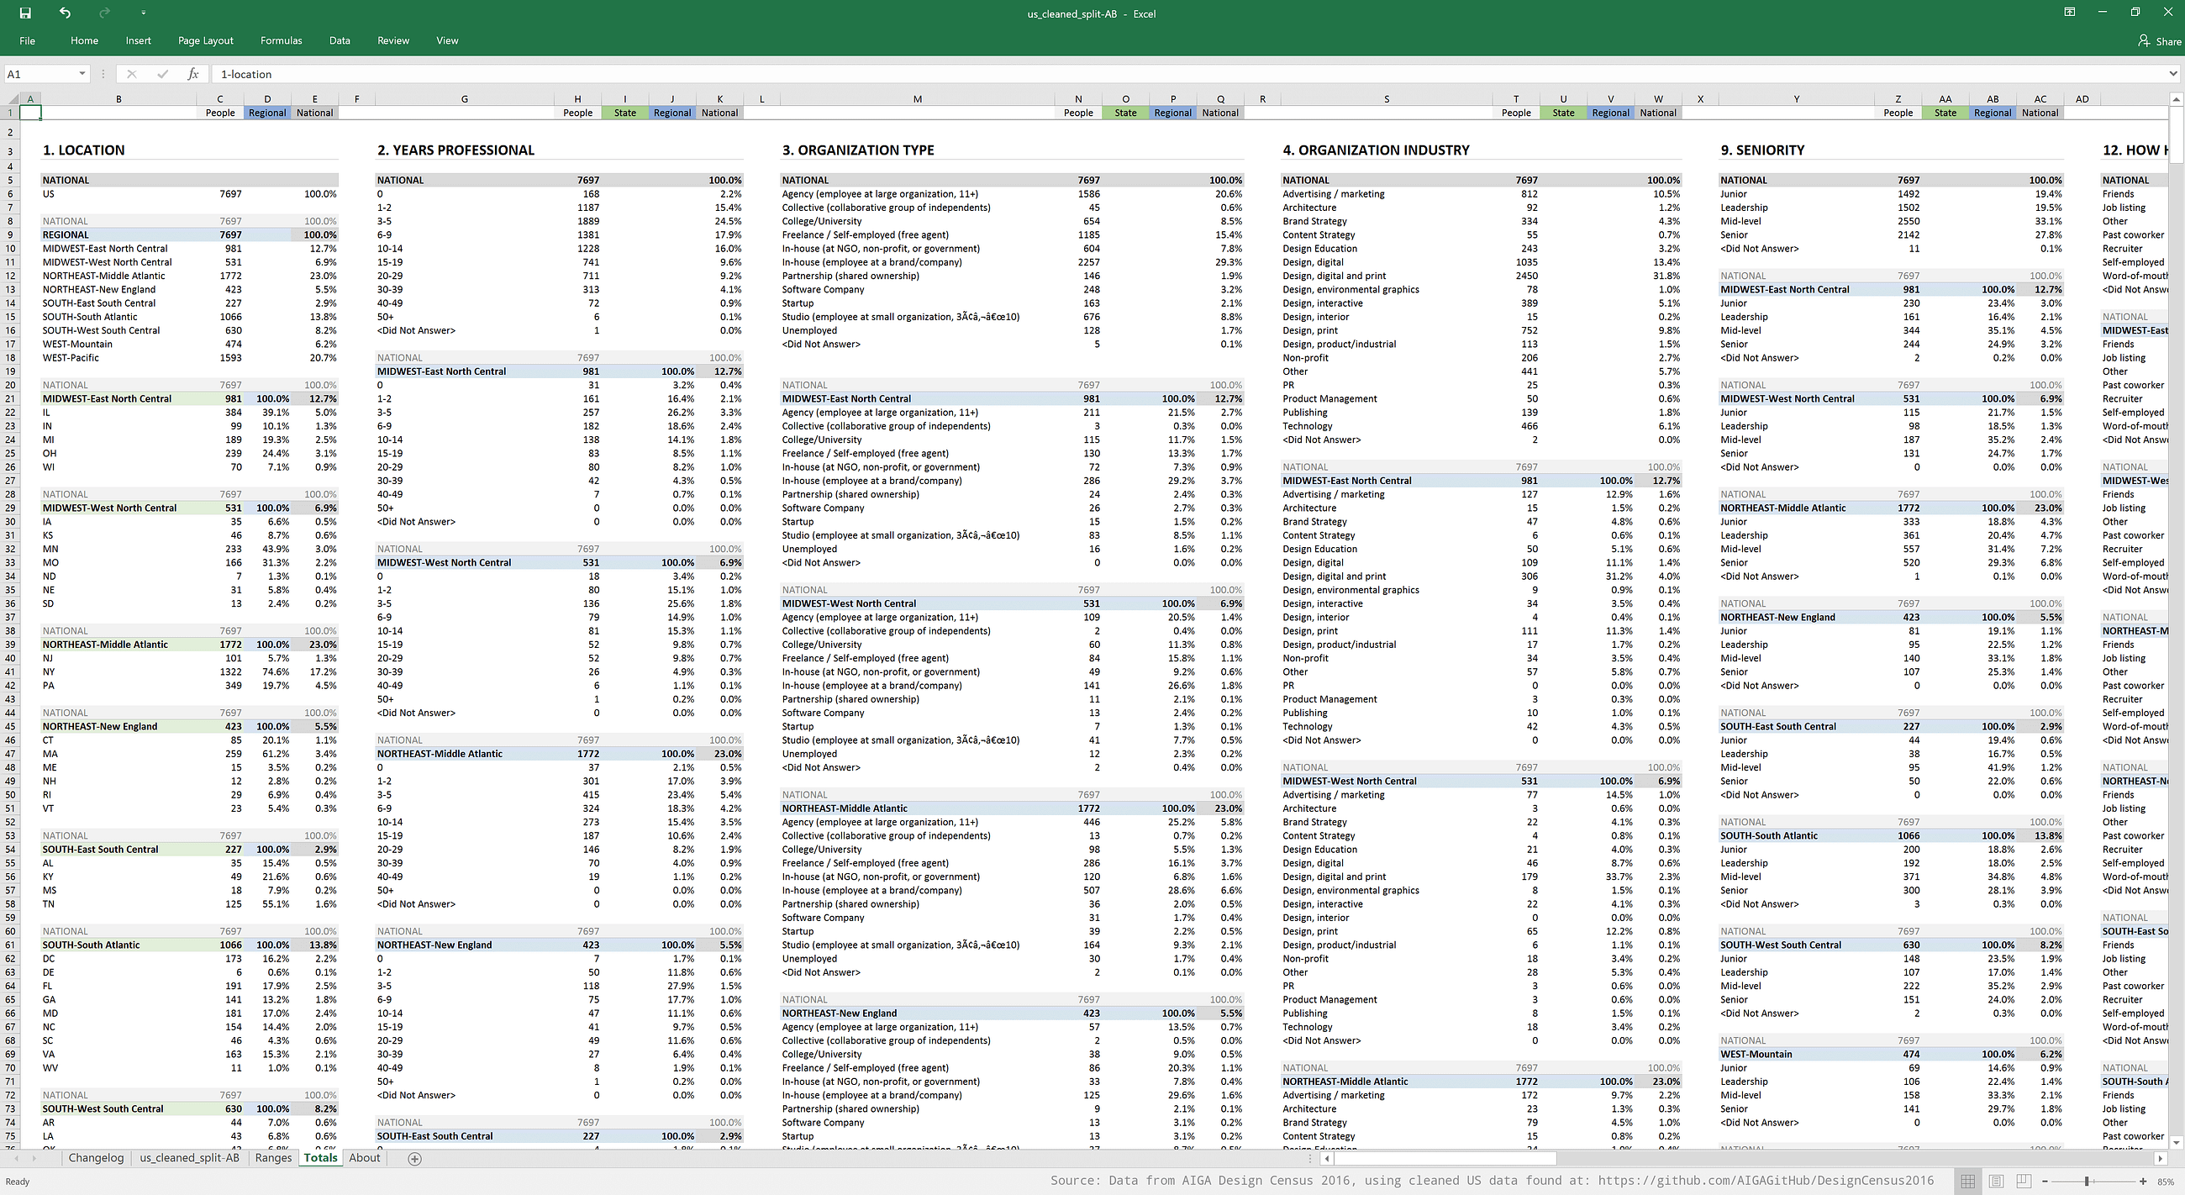The image size is (2185, 1195).
Task: Open Customize Quick Access Toolbar dropdown
Action: click(144, 13)
